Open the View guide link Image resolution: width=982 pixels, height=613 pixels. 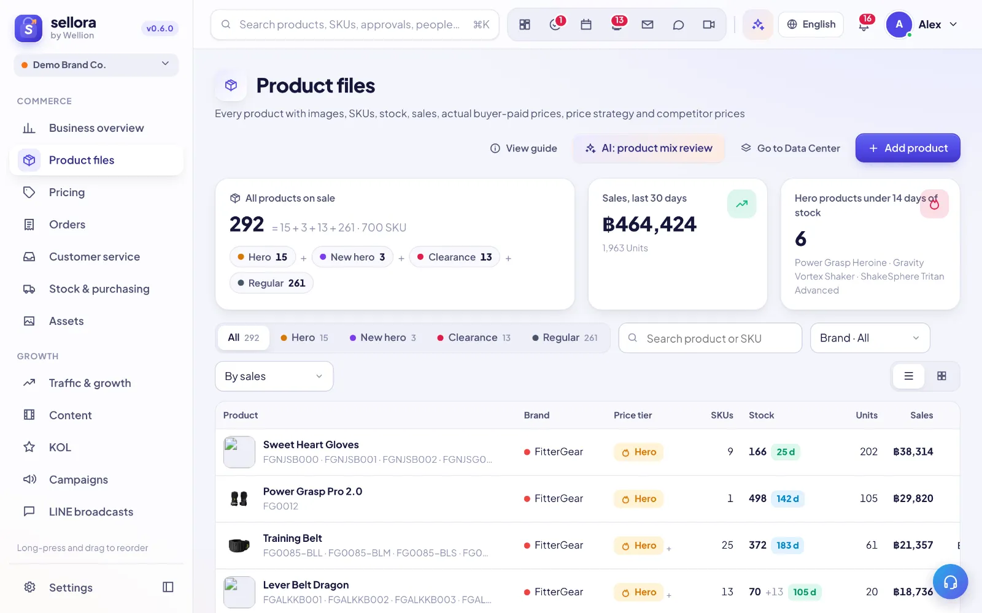(524, 148)
